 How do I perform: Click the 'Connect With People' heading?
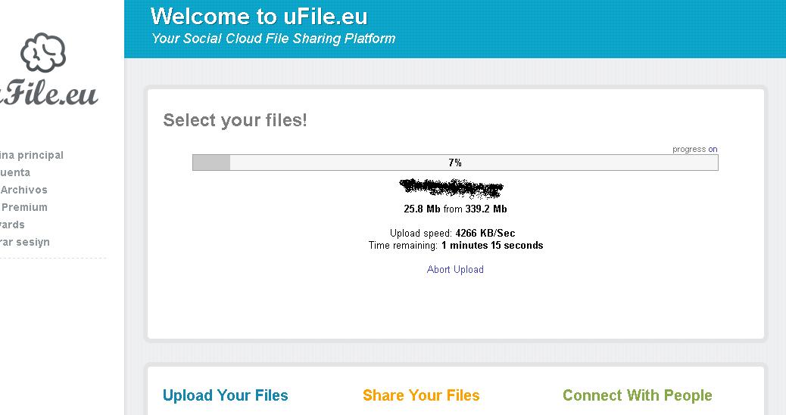637,395
